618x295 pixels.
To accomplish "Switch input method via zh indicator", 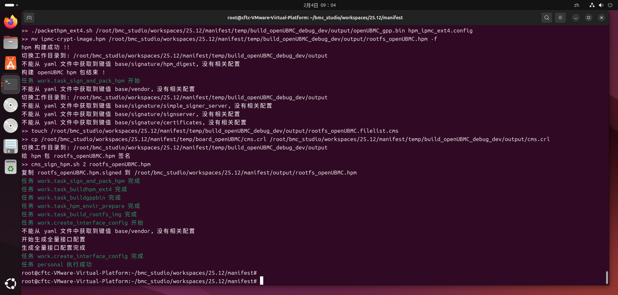I will pos(576,5).
